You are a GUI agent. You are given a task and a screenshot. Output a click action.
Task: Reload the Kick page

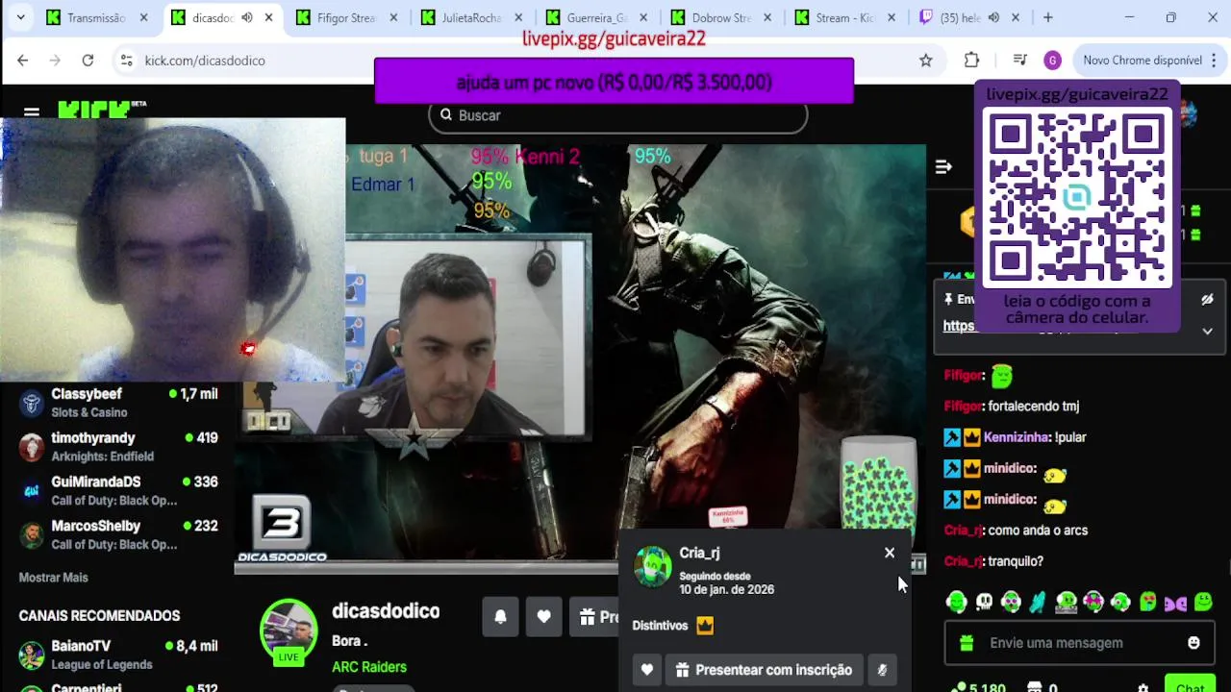88,60
